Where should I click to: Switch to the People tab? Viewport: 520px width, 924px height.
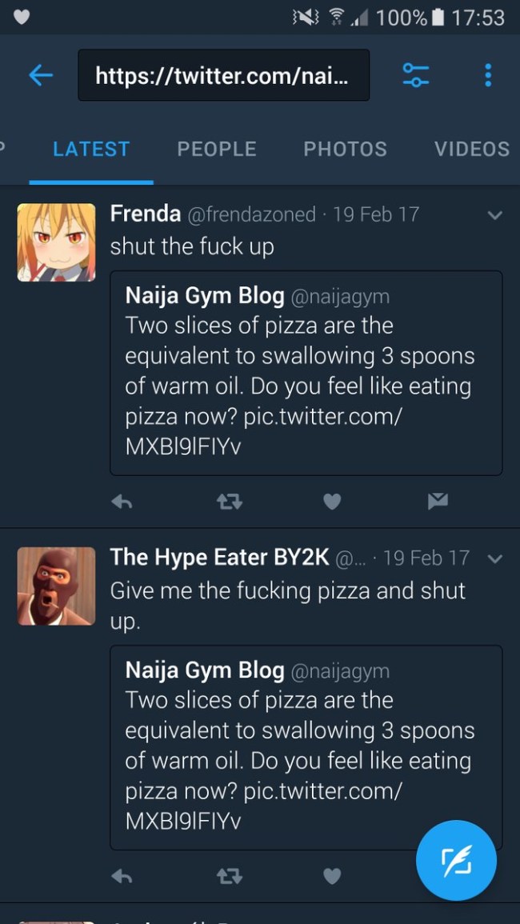pyautogui.click(x=217, y=150)
